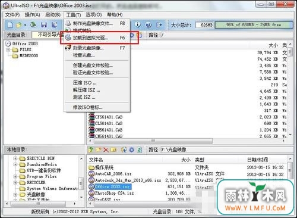
Task: Click the Save floppy disk toolbar icon
Action: pyautogui.click(x=44, y=25)
